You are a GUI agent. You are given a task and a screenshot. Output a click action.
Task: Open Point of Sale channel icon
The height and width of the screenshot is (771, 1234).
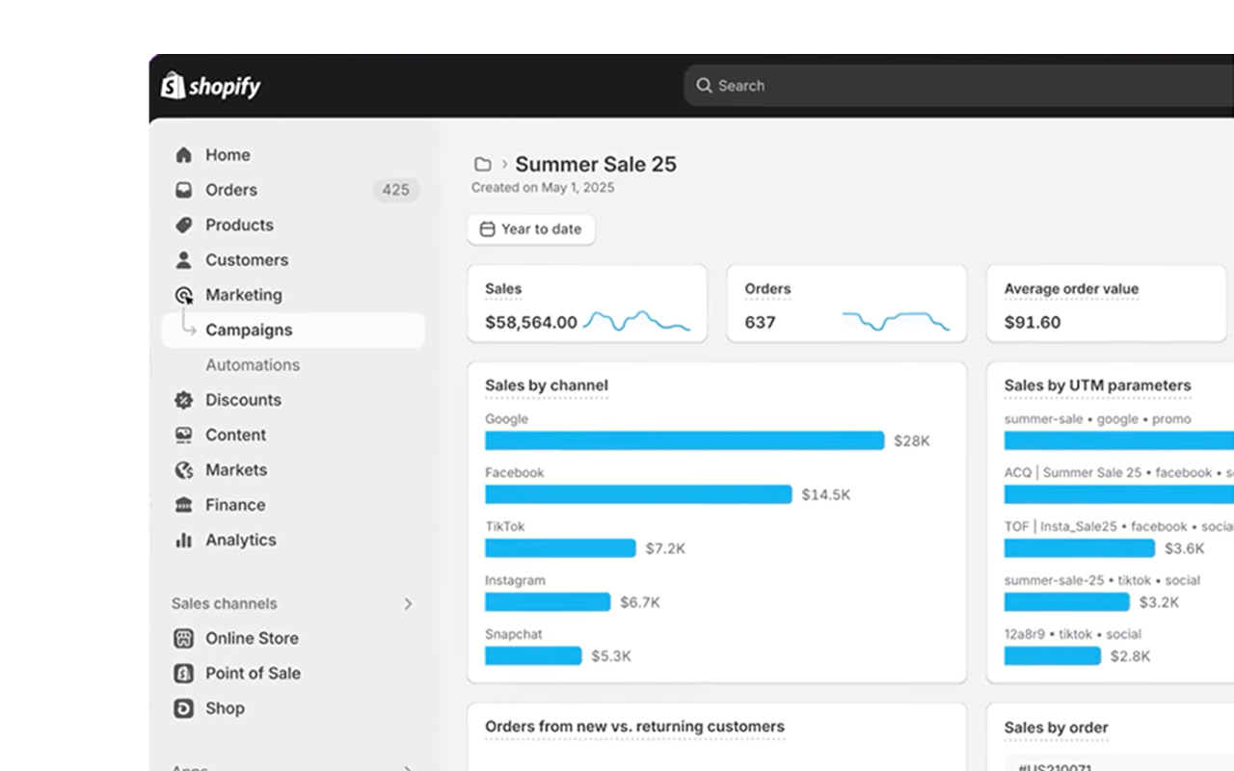(183, 673)
